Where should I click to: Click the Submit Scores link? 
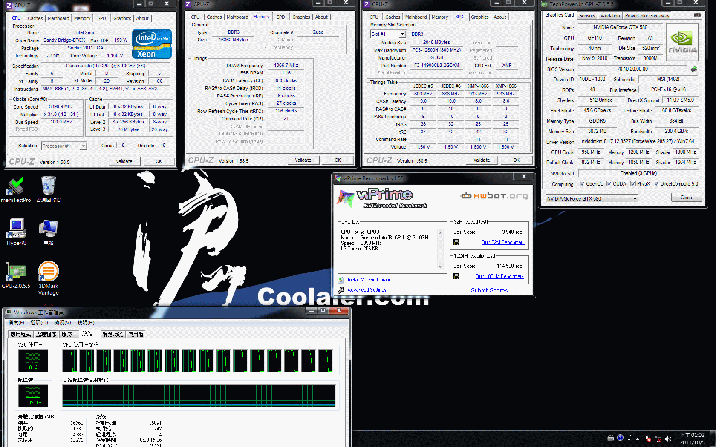489,290
